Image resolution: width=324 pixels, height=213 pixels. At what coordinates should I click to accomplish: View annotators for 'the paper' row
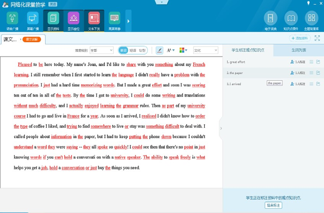(298, 73)
